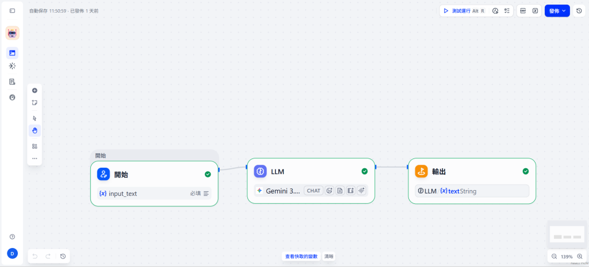
Task: Open the 139% zoom level menu
Action: point(567,257)
